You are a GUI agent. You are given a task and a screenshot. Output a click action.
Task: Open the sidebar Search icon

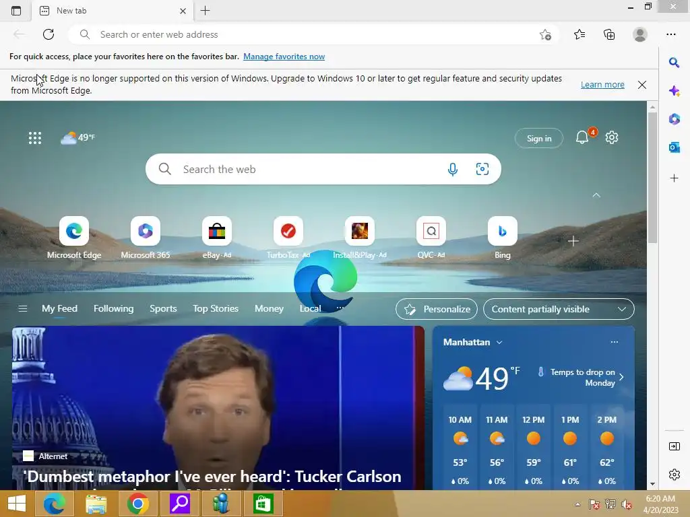pos(674,63)
